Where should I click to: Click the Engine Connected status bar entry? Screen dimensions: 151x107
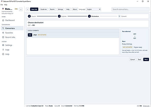coord(67,106)
